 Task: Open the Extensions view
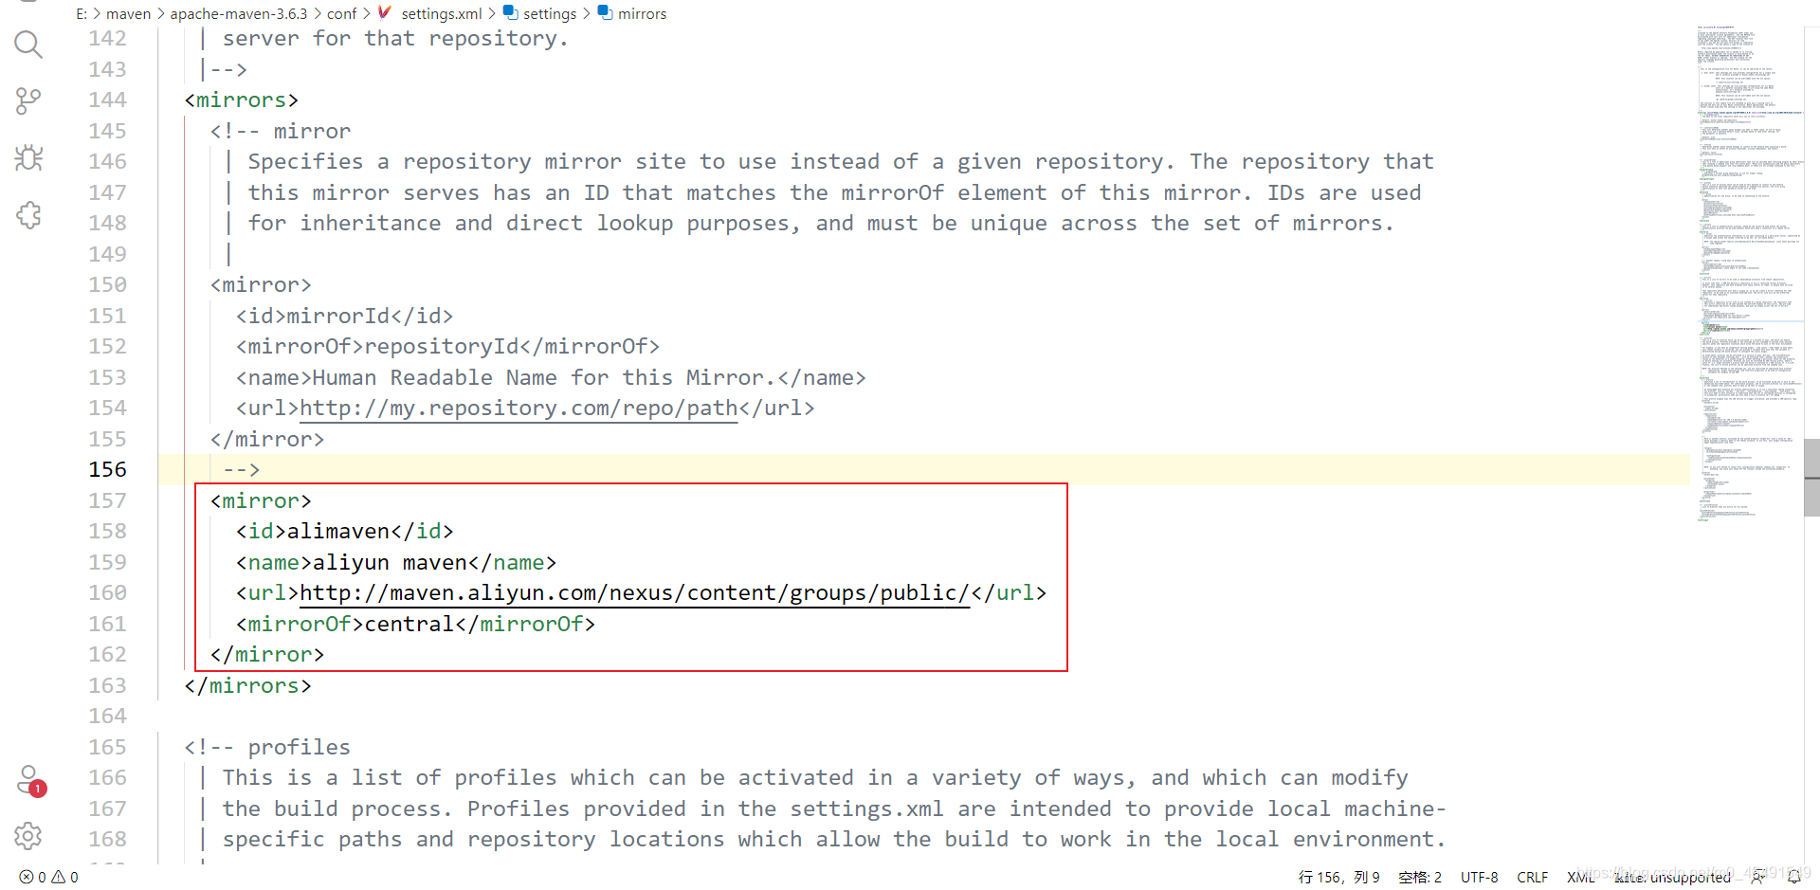pos(28,215)
